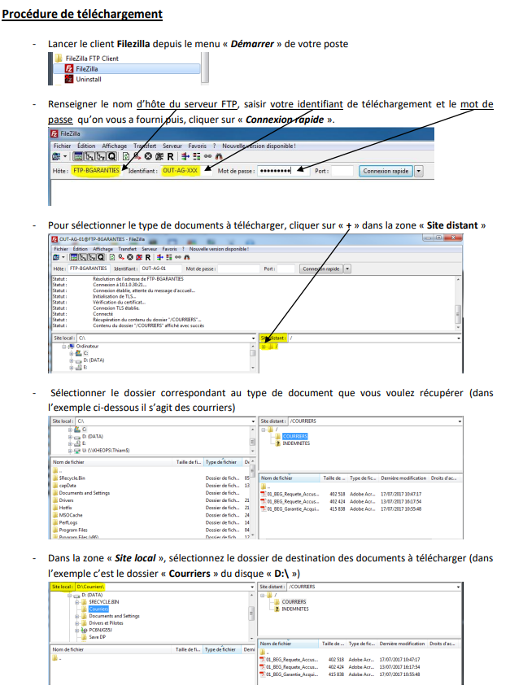The width and height of the screenshot is (510, 694).
Task: Open the dropdown arrow beside Connexion rapide
Action: pos(420,171)
